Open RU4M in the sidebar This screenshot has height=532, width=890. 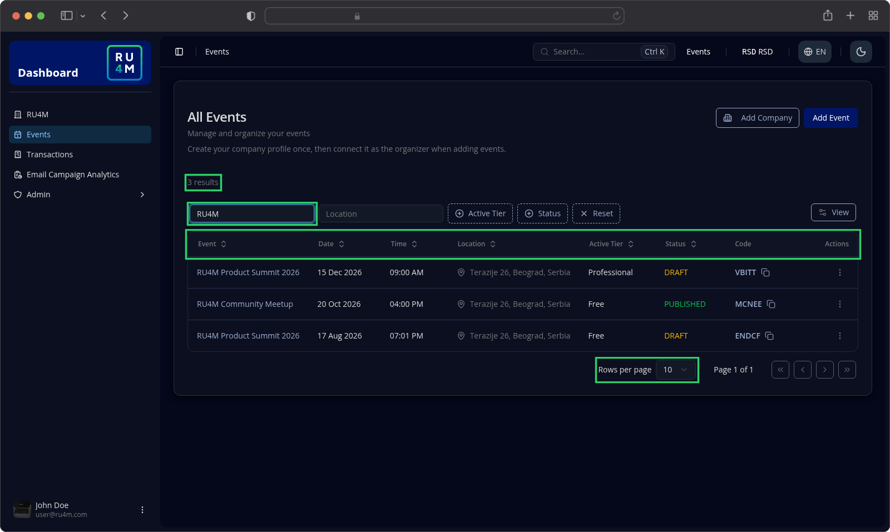[80, 115]
